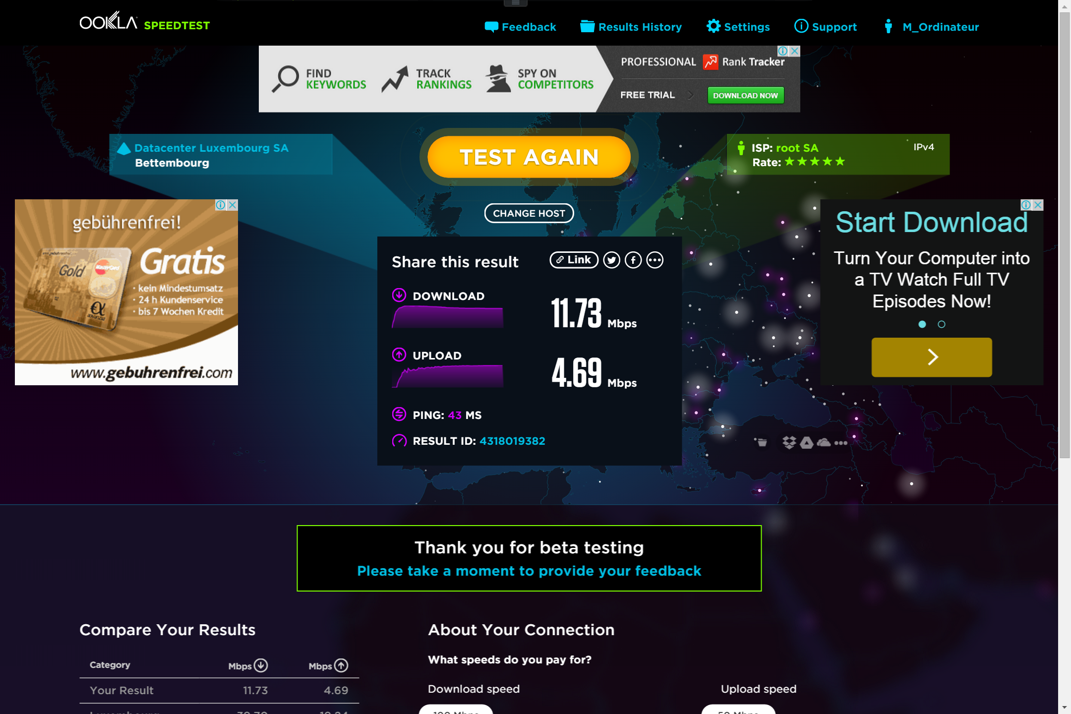Click the More share options icon
Viewport: 1071px width, 714px height.
(654, 260)
